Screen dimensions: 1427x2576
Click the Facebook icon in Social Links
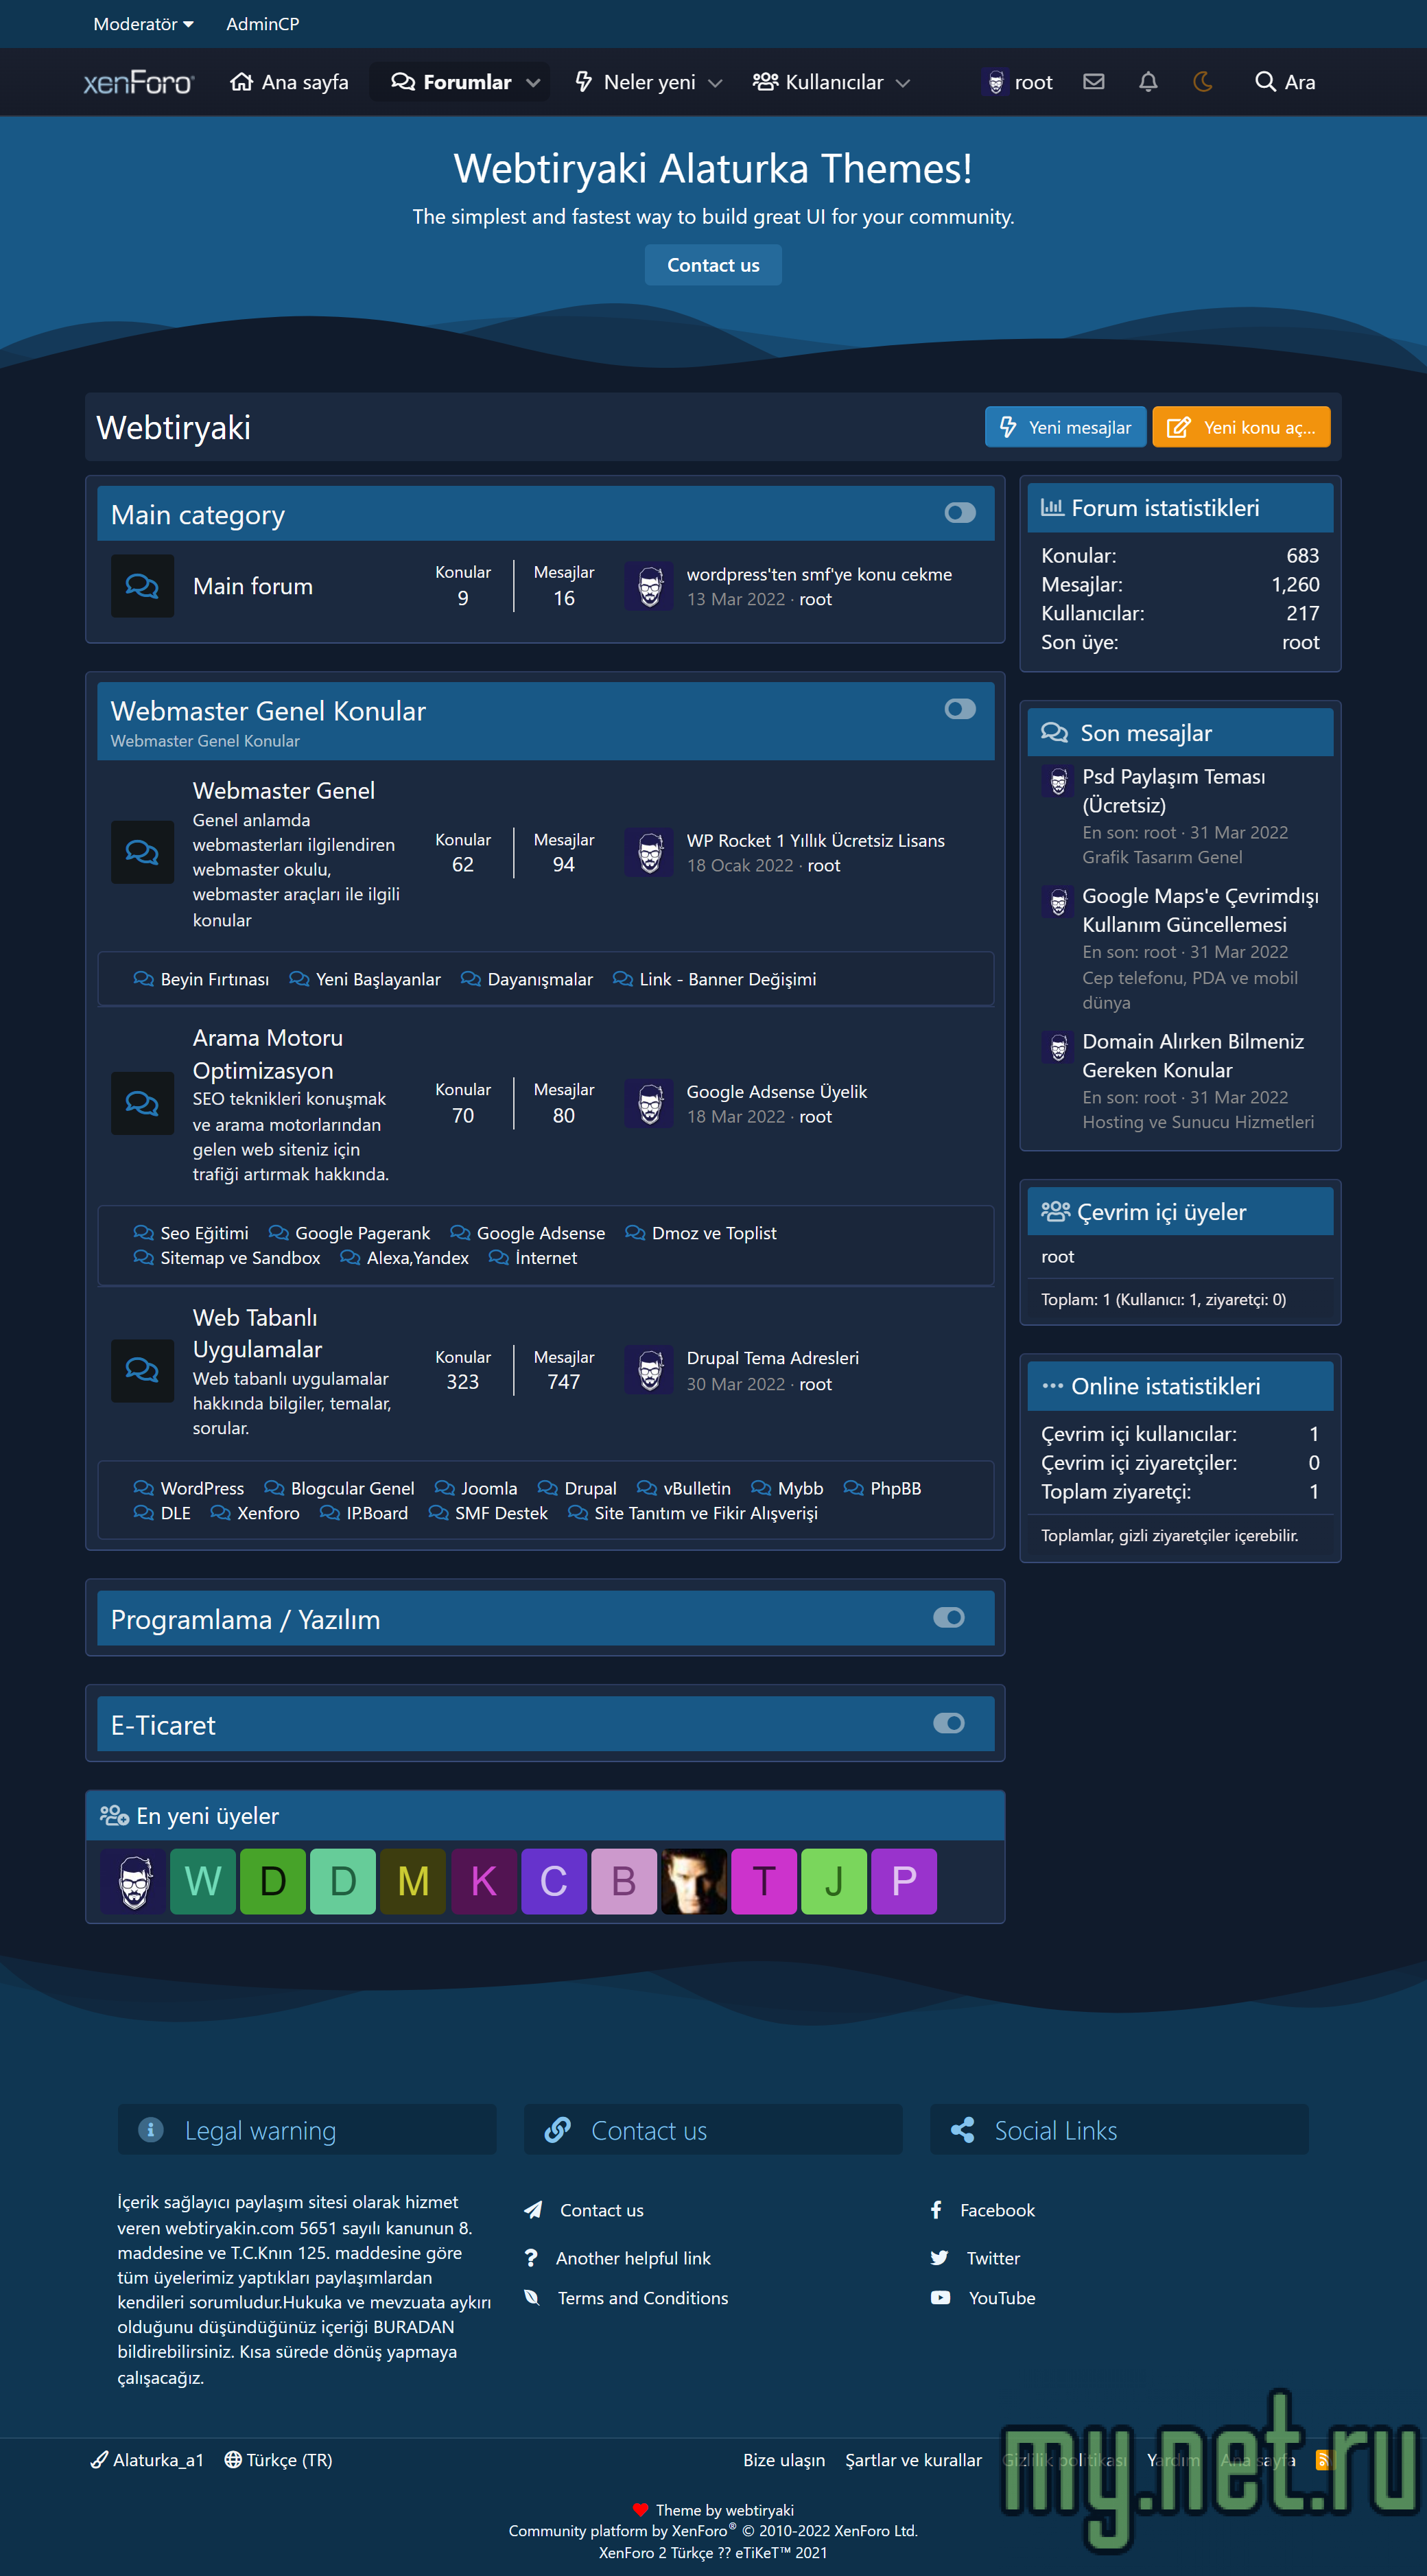point(936,2210)
